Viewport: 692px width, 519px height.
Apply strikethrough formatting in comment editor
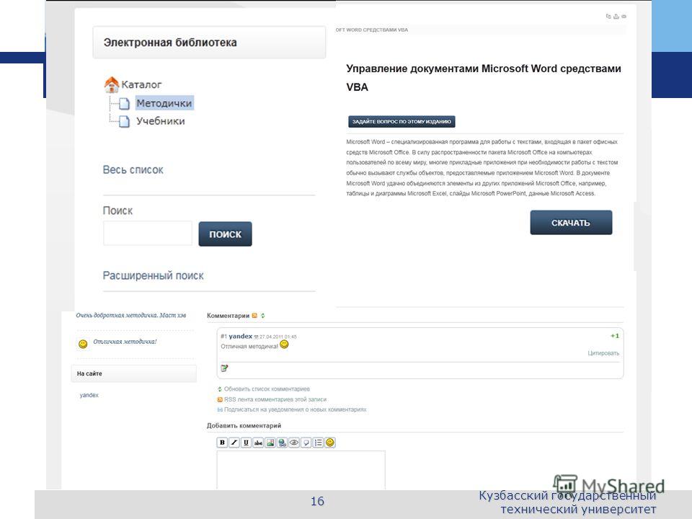click(x=258, y=442)
